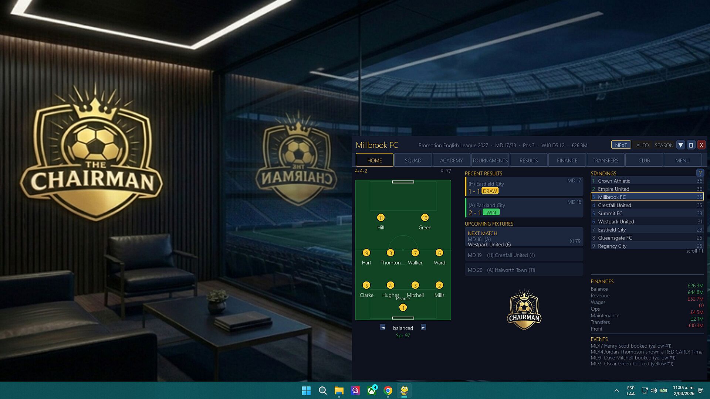
Task: Show hidden system tray icons chevron
Action: (616, 391)
